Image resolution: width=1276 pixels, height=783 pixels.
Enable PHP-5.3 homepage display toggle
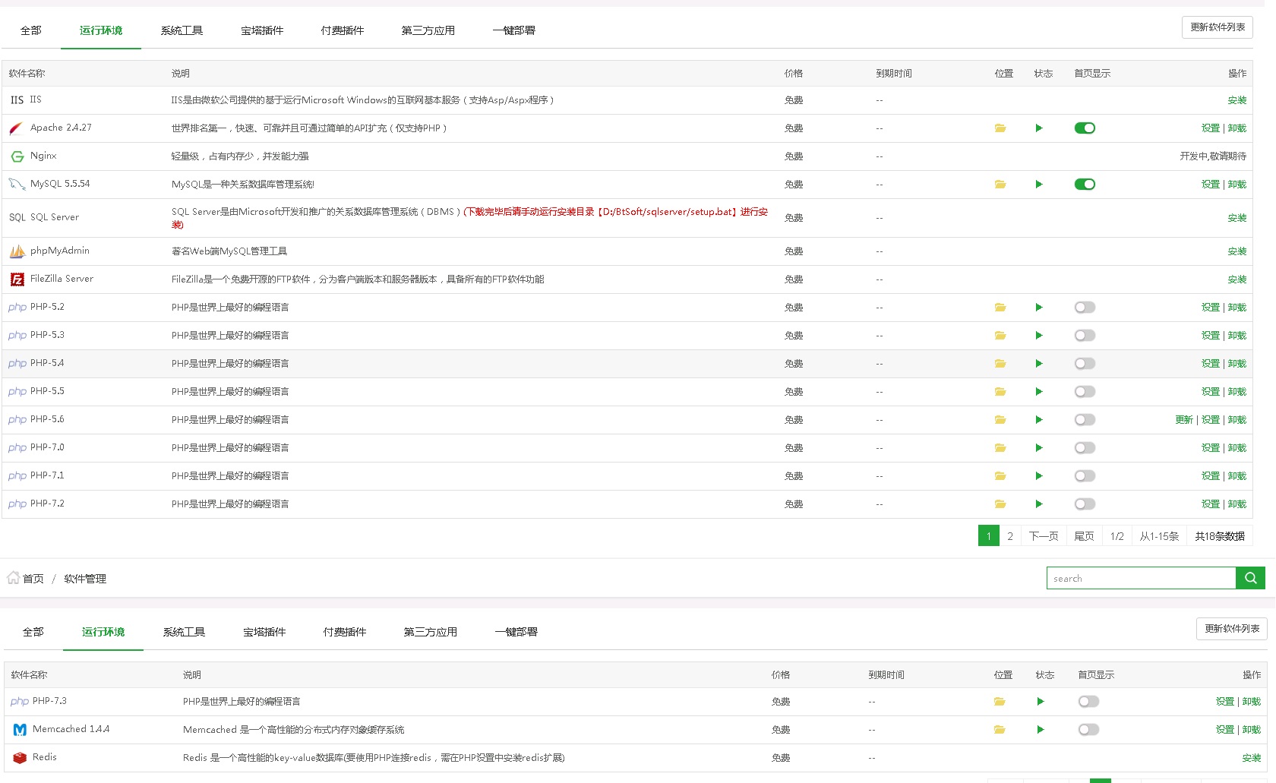click(1085, 336)
